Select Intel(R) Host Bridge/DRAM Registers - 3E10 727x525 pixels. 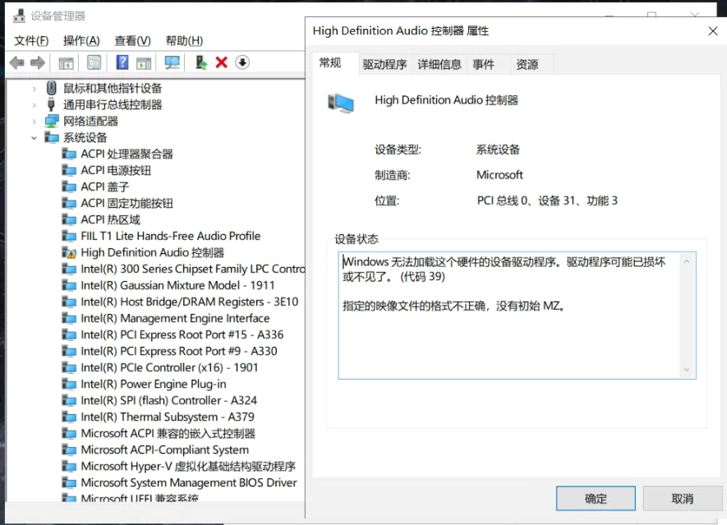click(189, 302)
